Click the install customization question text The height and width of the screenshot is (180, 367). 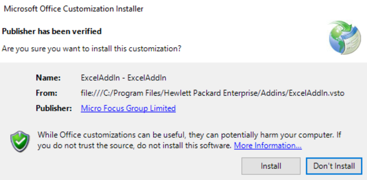(92, 49)
